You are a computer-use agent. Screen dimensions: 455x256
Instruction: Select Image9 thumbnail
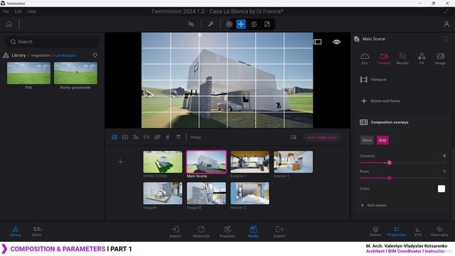point(163,193)
